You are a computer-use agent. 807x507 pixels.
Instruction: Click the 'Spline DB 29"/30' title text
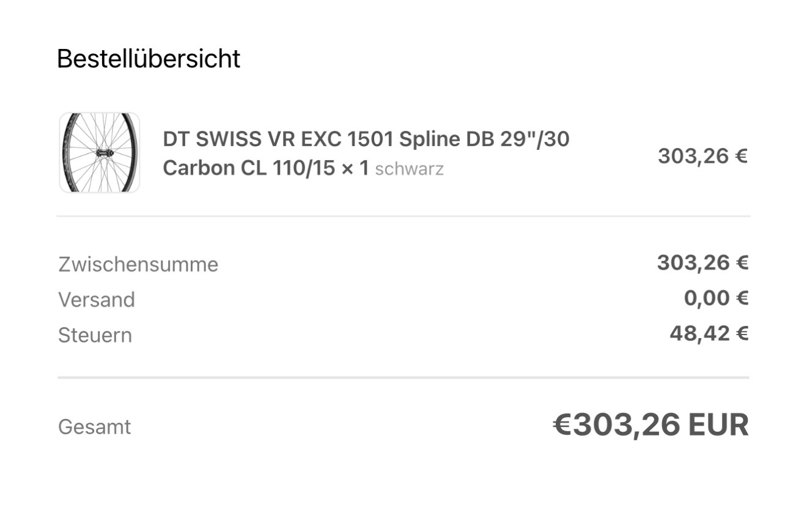tap(484, 139)
